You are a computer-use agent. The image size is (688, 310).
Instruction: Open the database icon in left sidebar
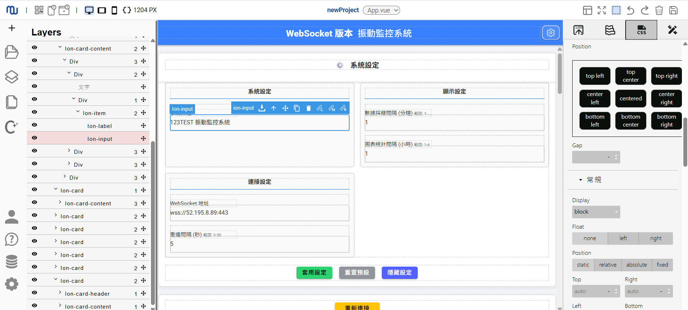[11, 262]
